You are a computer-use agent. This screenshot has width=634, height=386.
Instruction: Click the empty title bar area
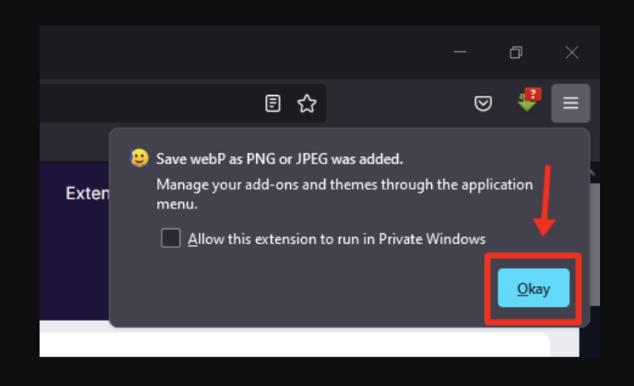click(238, 52)
